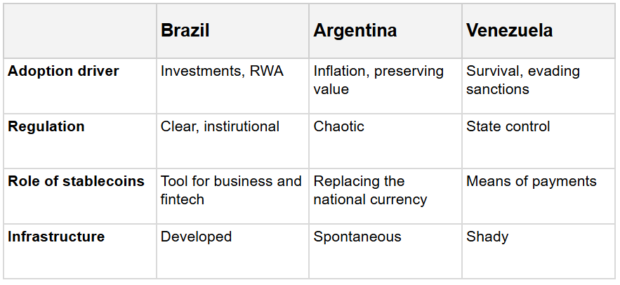Click the empty top-left header cell
The height and width of the screenshot is (285, 620).
click(80, 31)
